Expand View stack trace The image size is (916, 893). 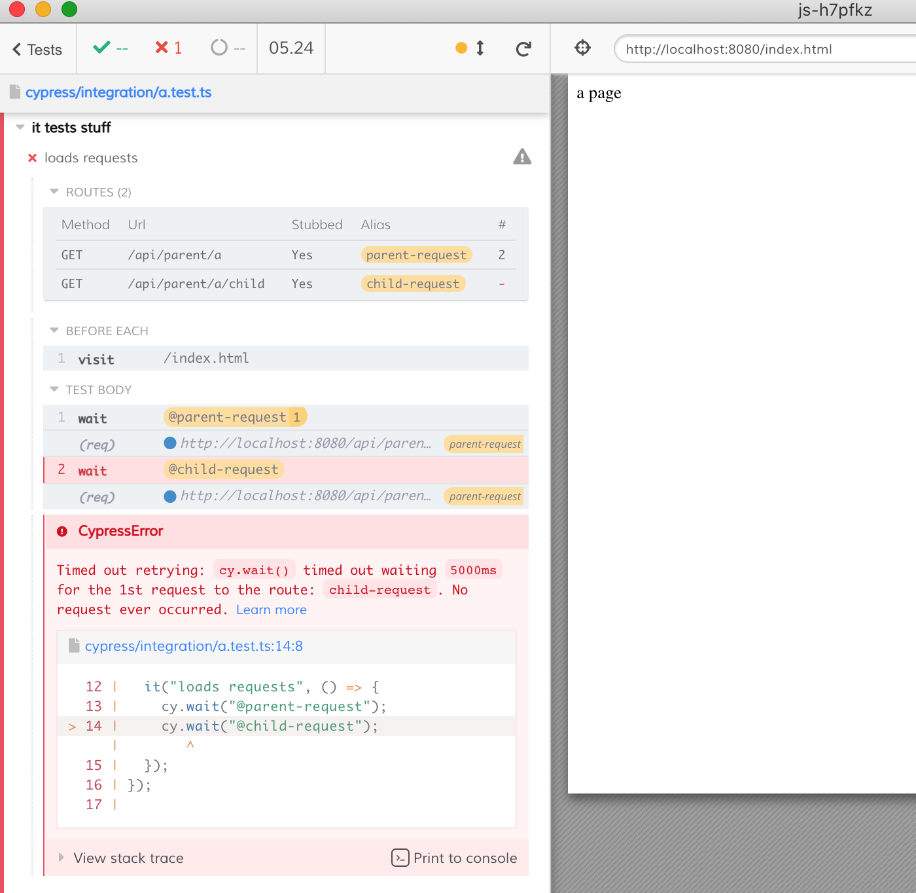pyautogui.click(x=128, y=858)
